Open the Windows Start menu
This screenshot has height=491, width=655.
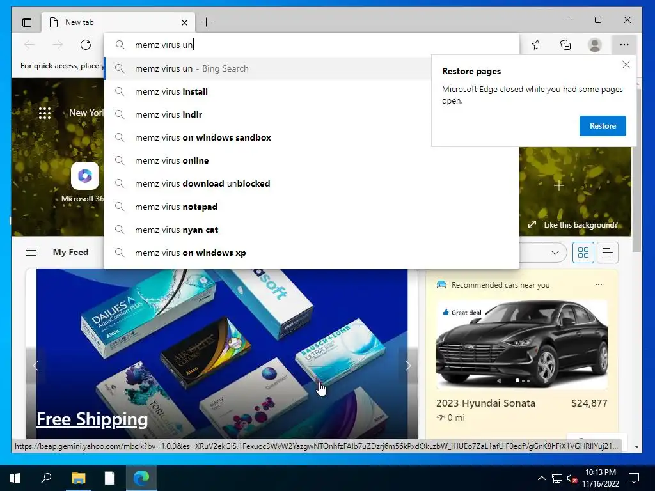[x=15, y=478]
